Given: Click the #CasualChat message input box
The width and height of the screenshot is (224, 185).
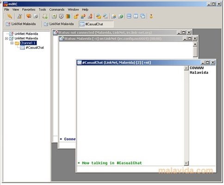Looking at the screenshot, I should [x=146, y=169].
